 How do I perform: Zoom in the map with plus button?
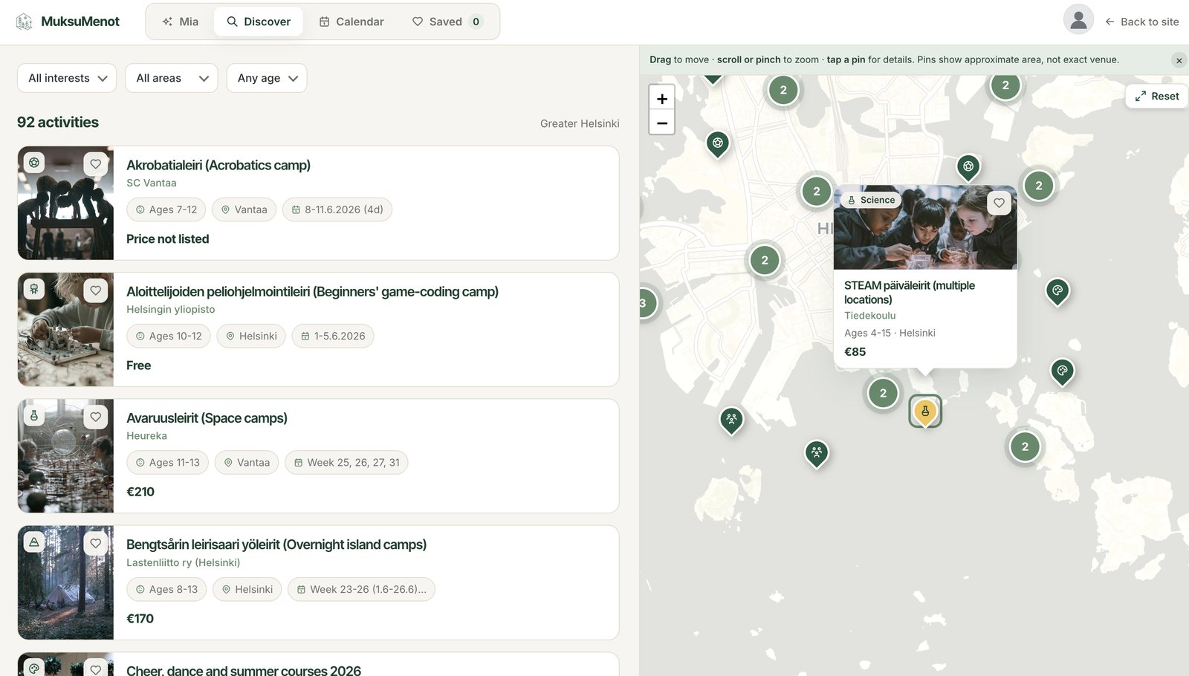662,99
